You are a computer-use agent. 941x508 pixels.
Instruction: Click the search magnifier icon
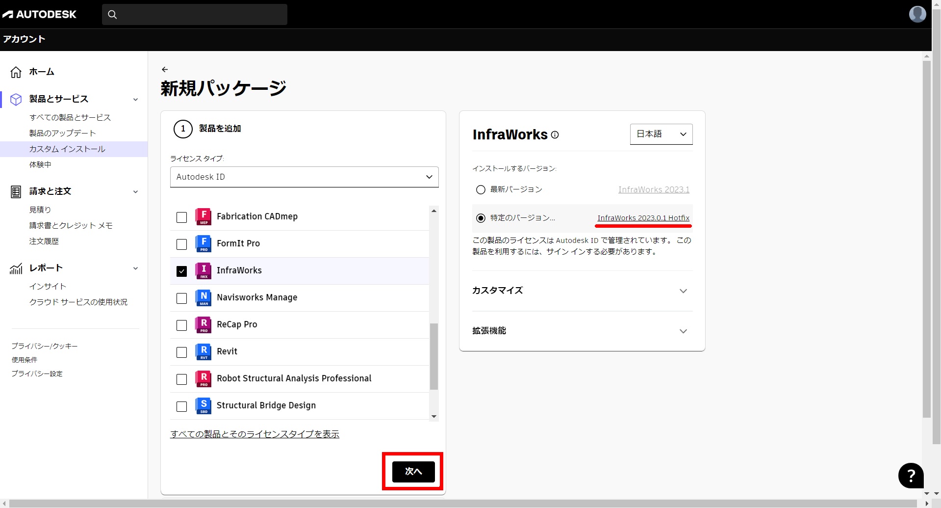[x=112, y=14]
